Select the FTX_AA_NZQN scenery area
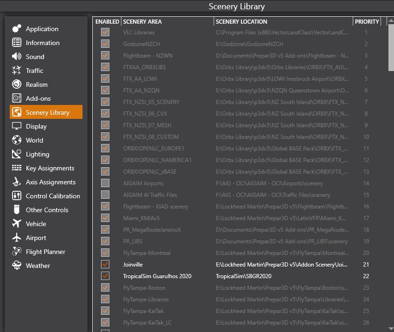The width and height of the screenshot is (394, 332). pos(141,91)
